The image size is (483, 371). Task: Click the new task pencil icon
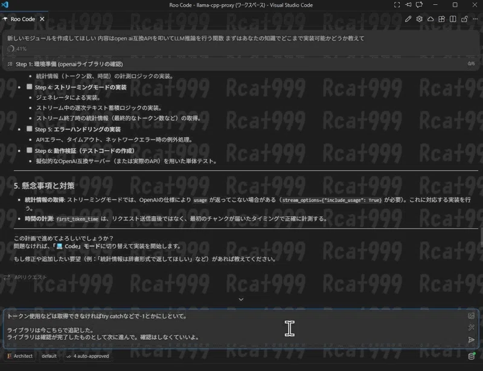408,19
